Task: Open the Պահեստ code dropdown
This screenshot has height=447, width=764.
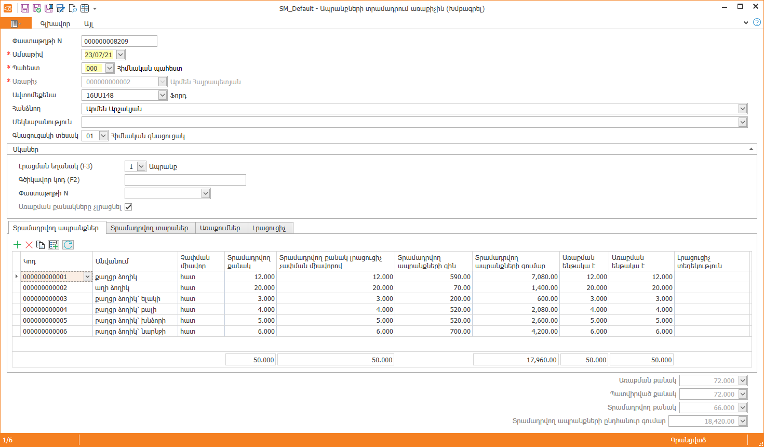Action: point(110,68)
